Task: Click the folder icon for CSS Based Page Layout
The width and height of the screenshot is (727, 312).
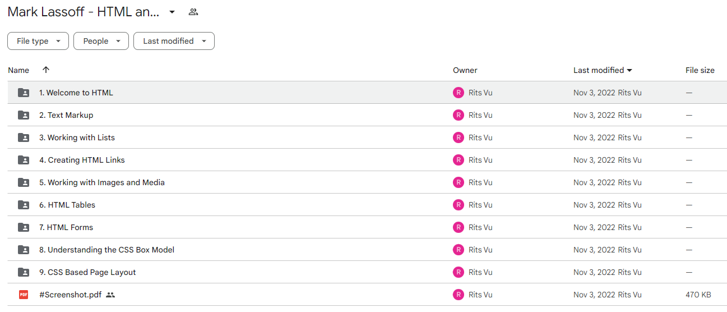Action: [x=24, y=272]
